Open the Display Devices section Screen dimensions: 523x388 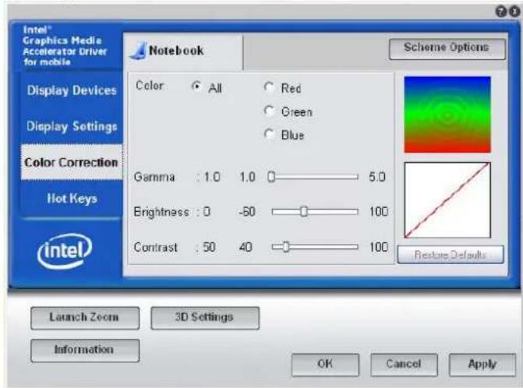[72, 90]
